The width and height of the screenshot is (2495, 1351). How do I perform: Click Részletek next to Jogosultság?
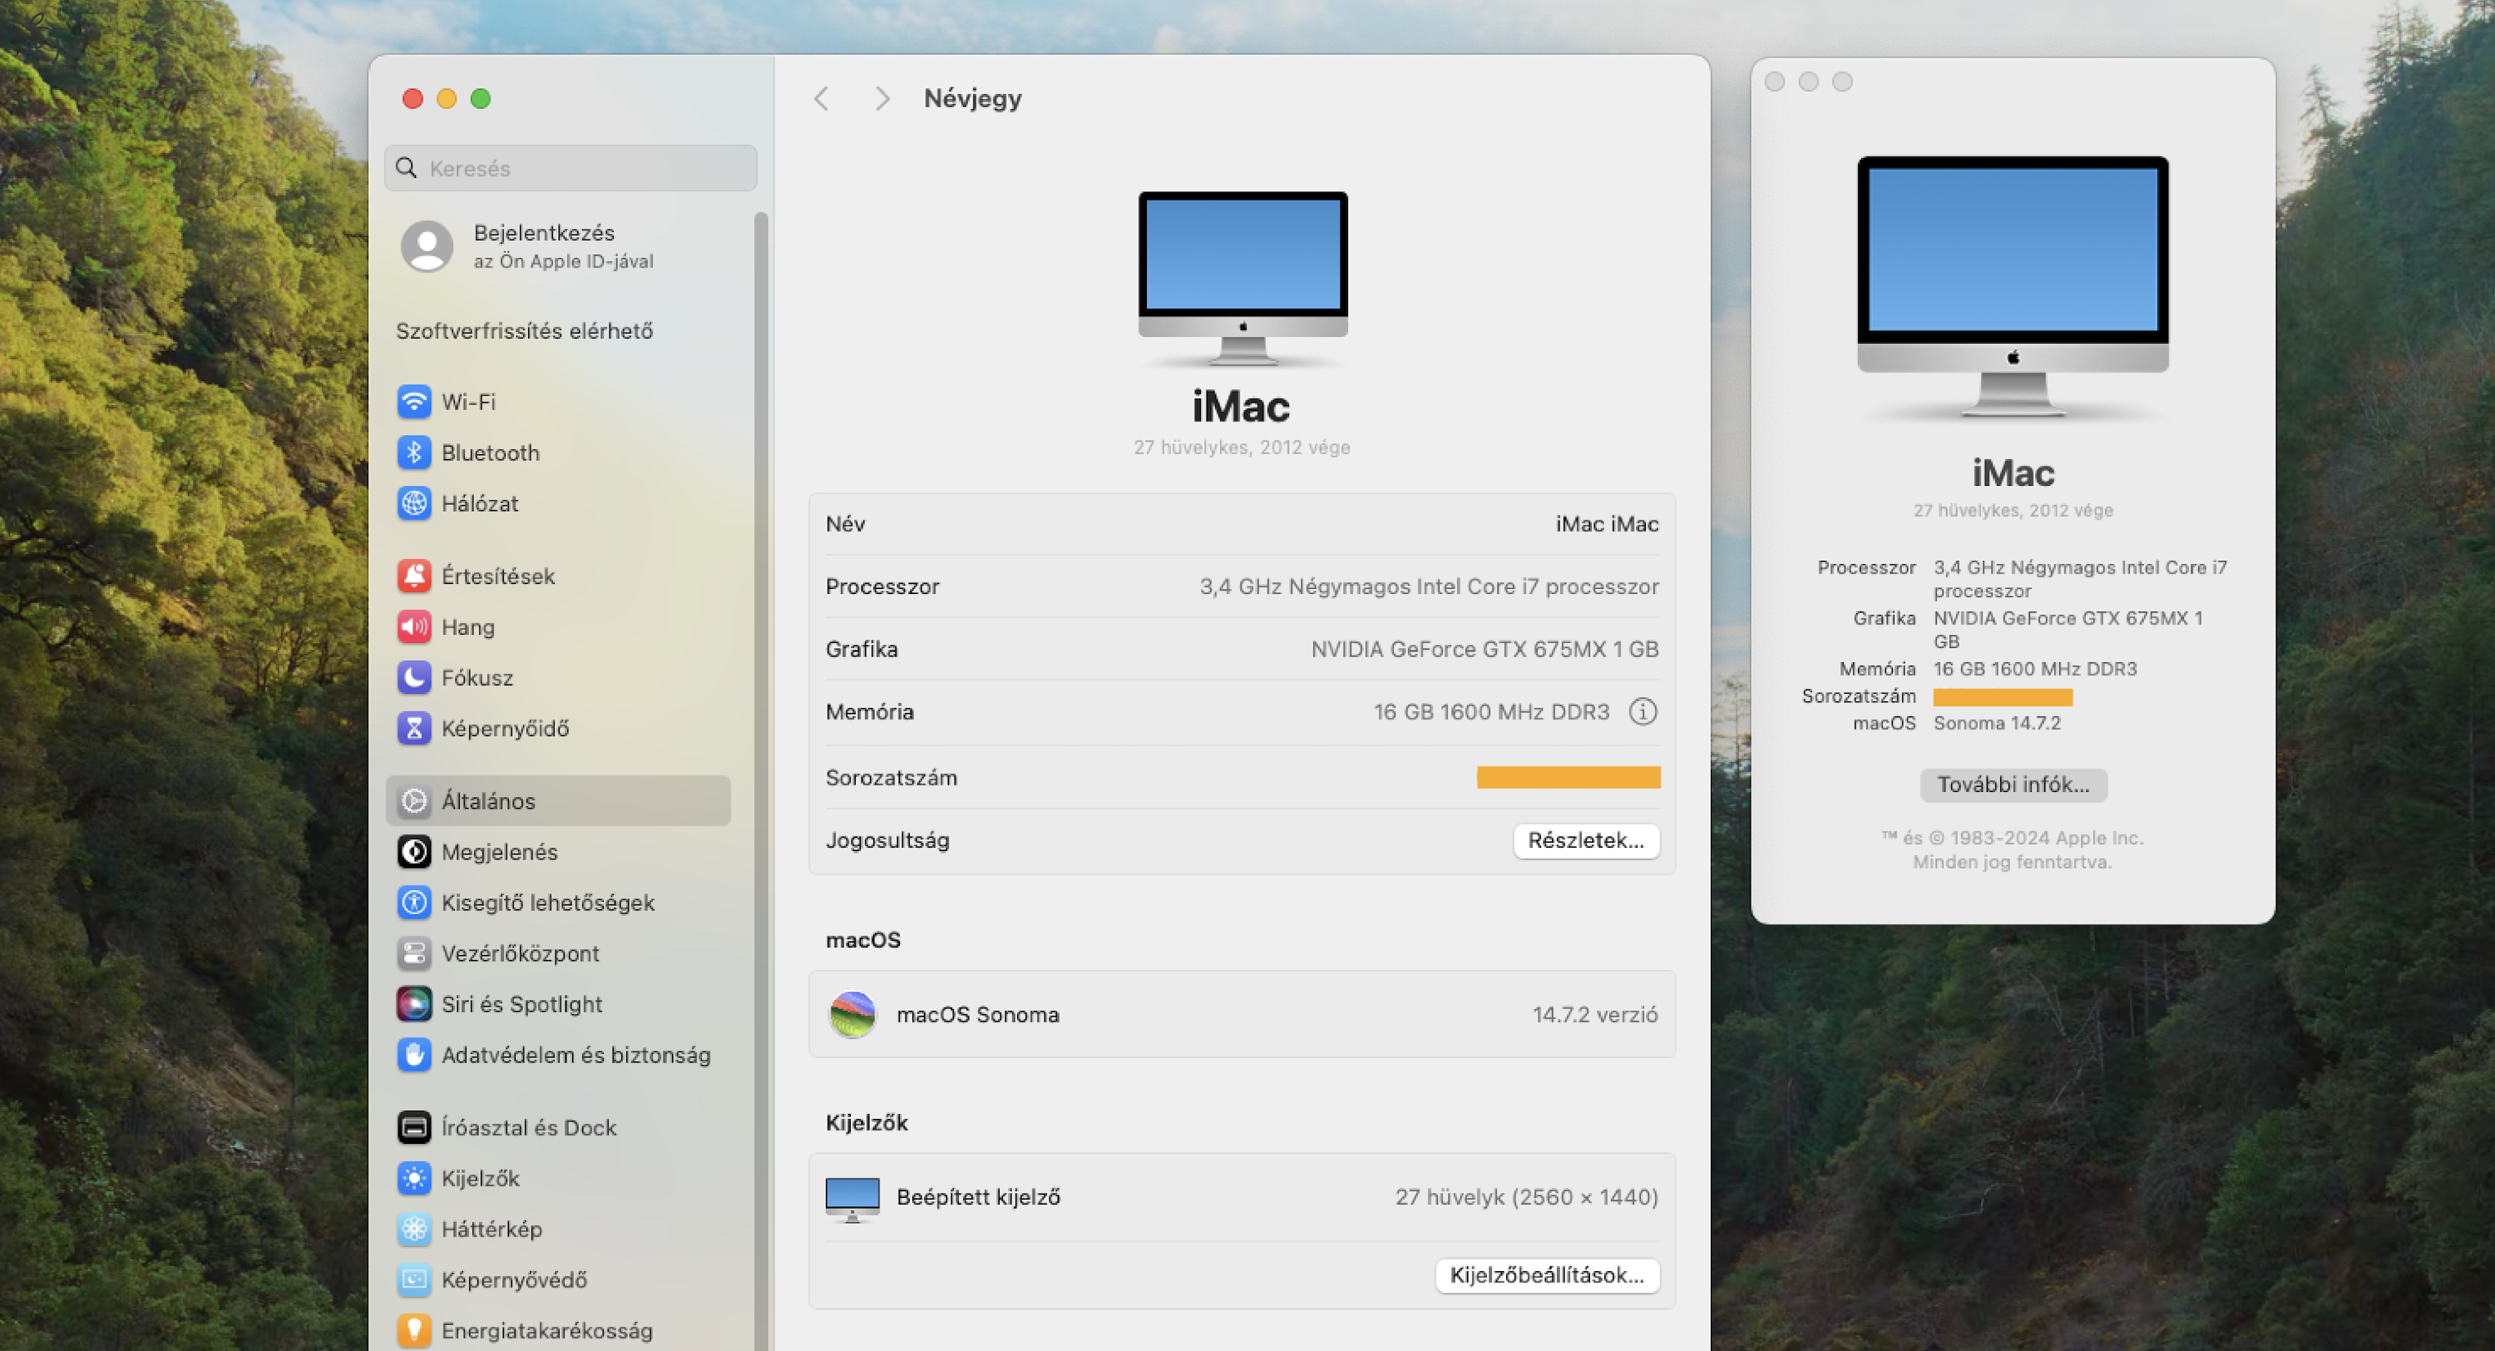click(1585, 840)
